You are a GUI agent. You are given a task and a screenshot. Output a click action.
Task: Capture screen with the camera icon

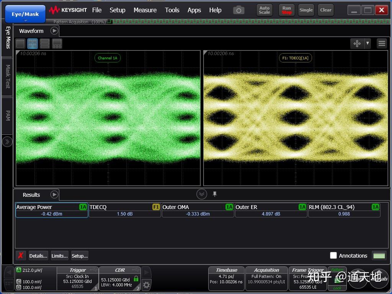tap(239, 10)
